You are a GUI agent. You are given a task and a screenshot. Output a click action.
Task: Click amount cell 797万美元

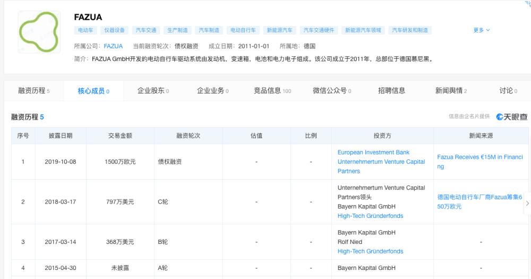[x=120, y=202]
